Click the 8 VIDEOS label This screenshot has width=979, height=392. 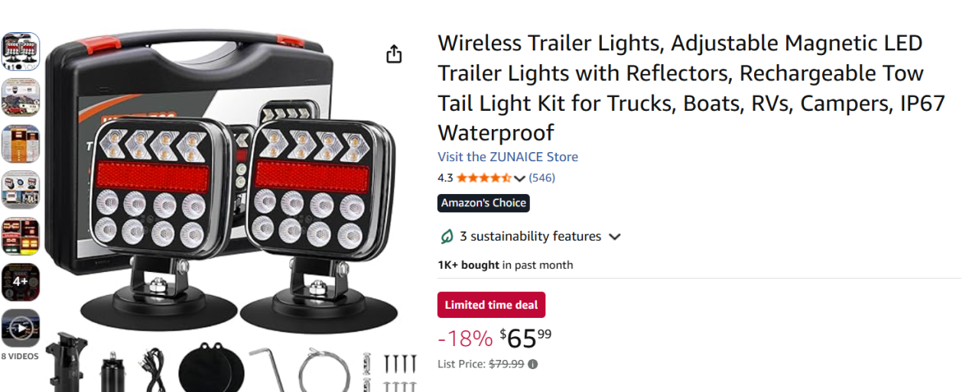click(x=20, y=356)
